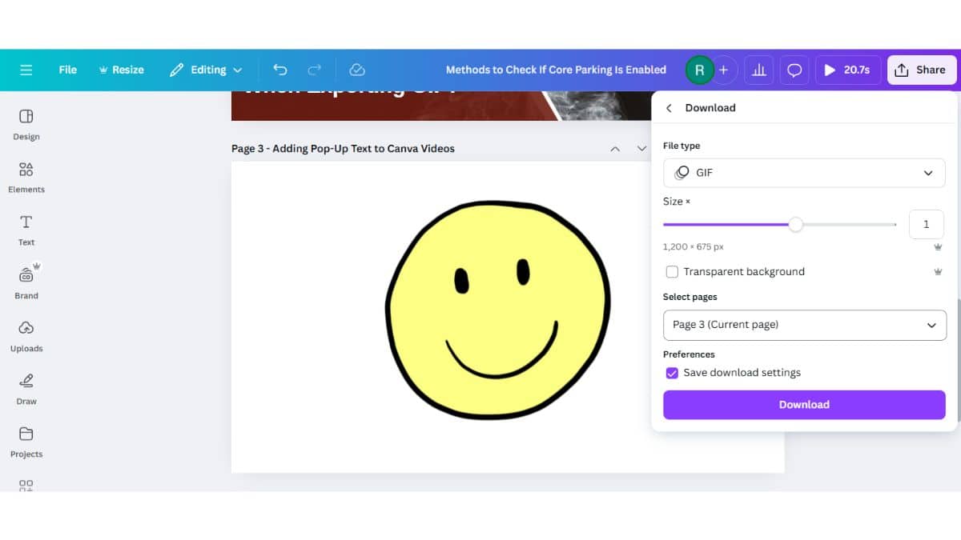Click the size multiplier input field
Screen dimensions: 961x540
click(926, 224)
